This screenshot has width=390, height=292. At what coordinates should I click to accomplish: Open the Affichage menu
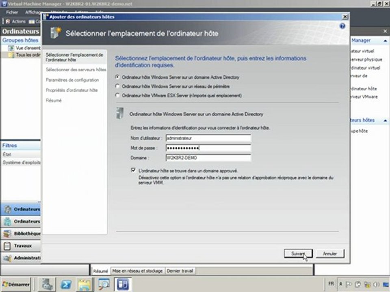pos(33,12)
